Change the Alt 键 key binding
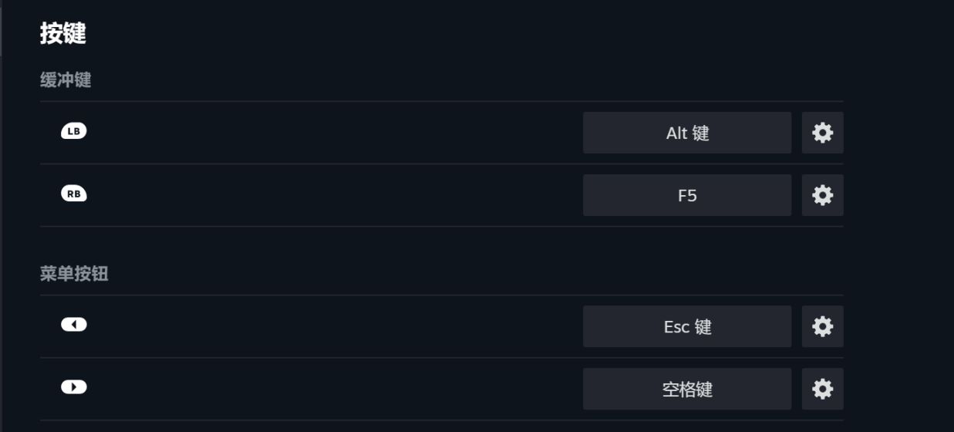Image resolution: width=954 pixels, height=432 pixels. pos(686,133)
